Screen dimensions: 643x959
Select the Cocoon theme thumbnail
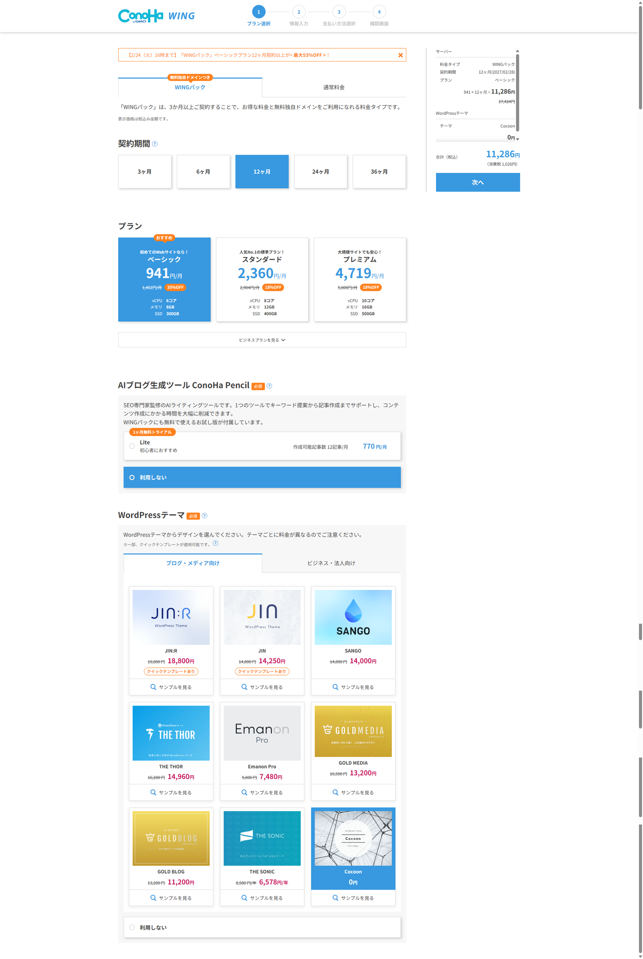point(353,839)
